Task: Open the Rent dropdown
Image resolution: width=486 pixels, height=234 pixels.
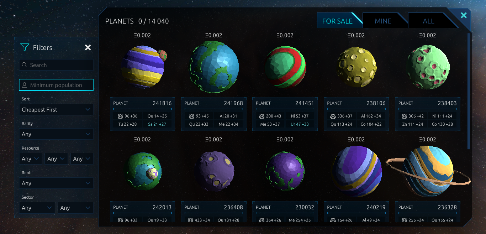Action: (56, 183)
